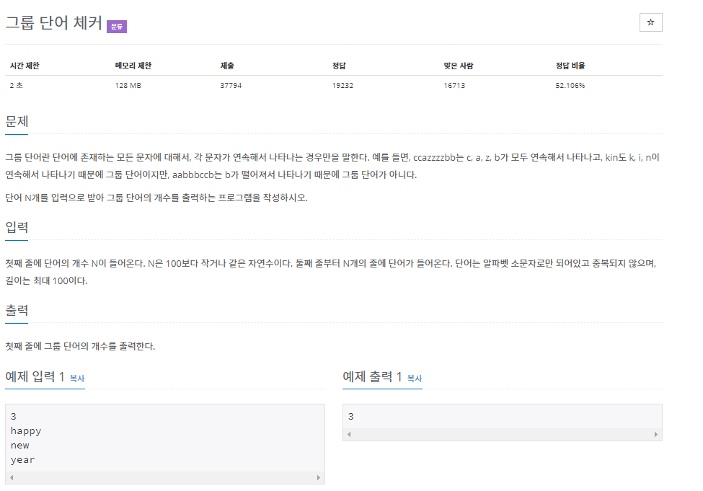Click the 입력 section heading
Image resolution: width=703 pixels, height=491 pixels.
coord(17,227)
